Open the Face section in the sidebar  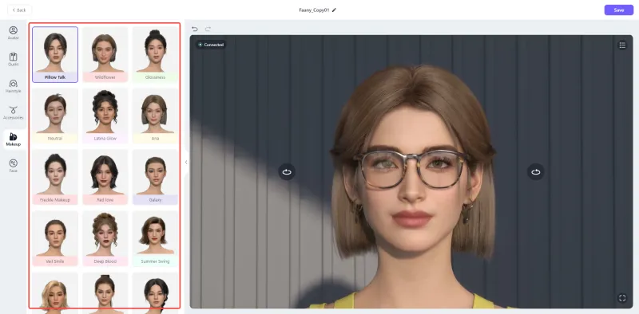click(14, 166)
